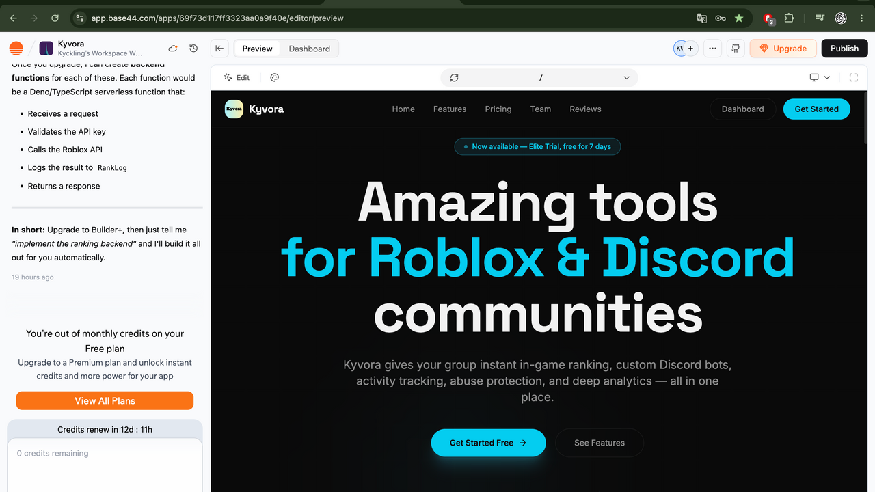Click the RankLog code label

pos(112,168)
